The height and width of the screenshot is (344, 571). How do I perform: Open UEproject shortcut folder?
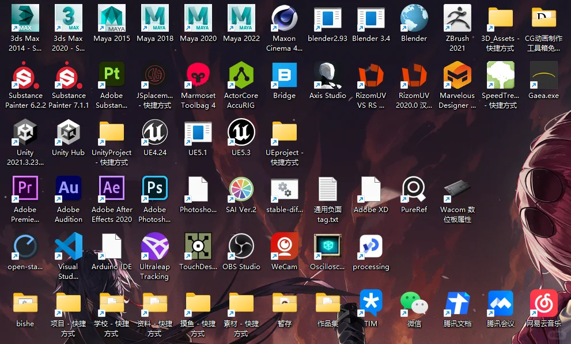tap(285, 132)
